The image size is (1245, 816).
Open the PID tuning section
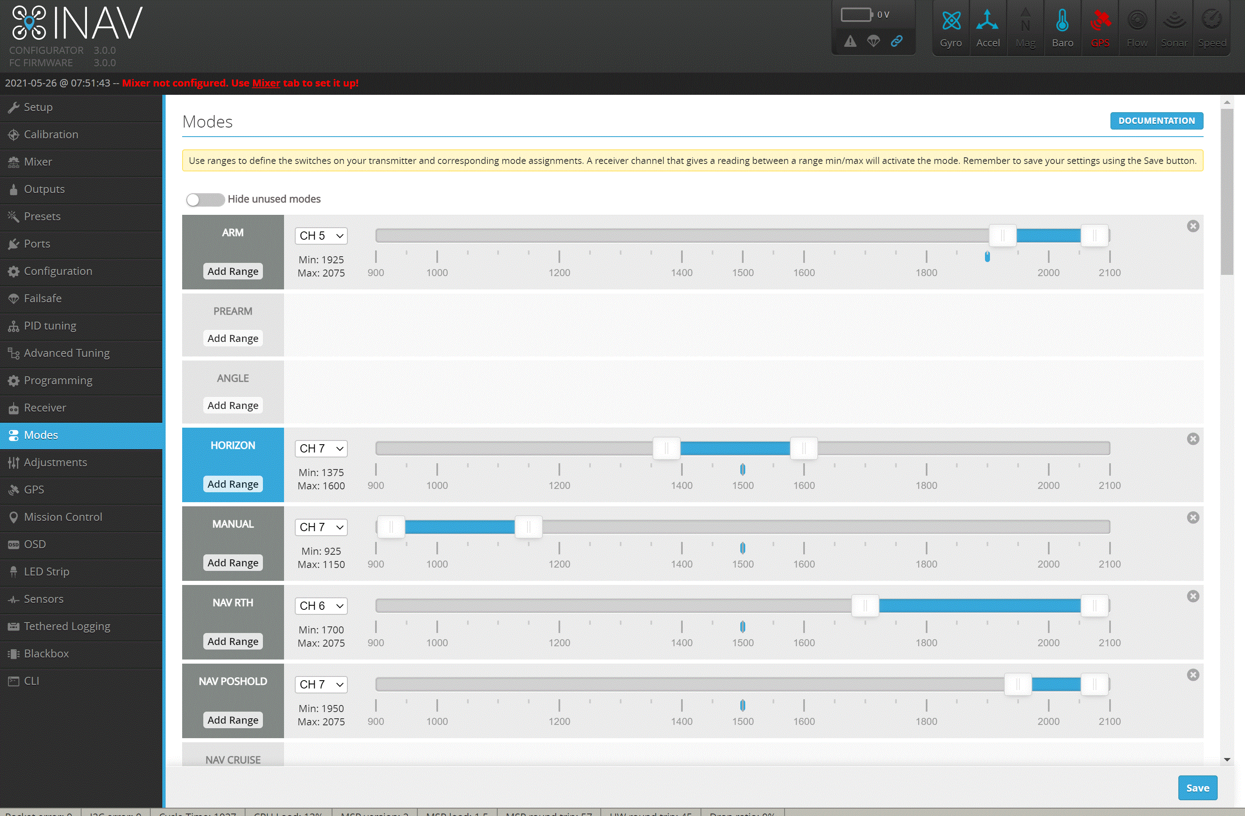pos(50,325)
